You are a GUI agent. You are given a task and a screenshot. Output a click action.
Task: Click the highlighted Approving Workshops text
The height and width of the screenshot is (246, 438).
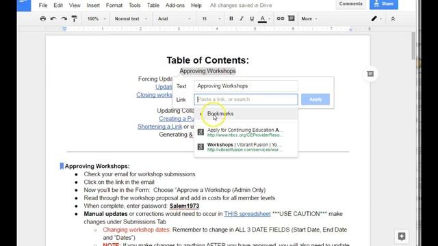point(207,71)
